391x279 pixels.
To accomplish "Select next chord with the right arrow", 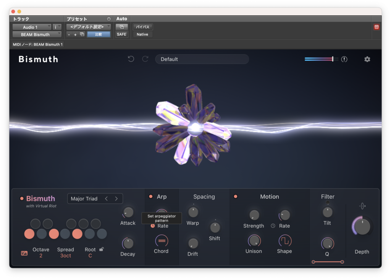I will tap(116, 199).
